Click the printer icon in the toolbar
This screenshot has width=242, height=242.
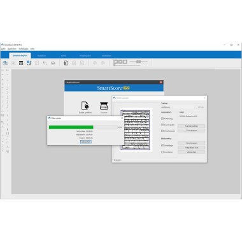pyautogui.click(x=53, y=63)
